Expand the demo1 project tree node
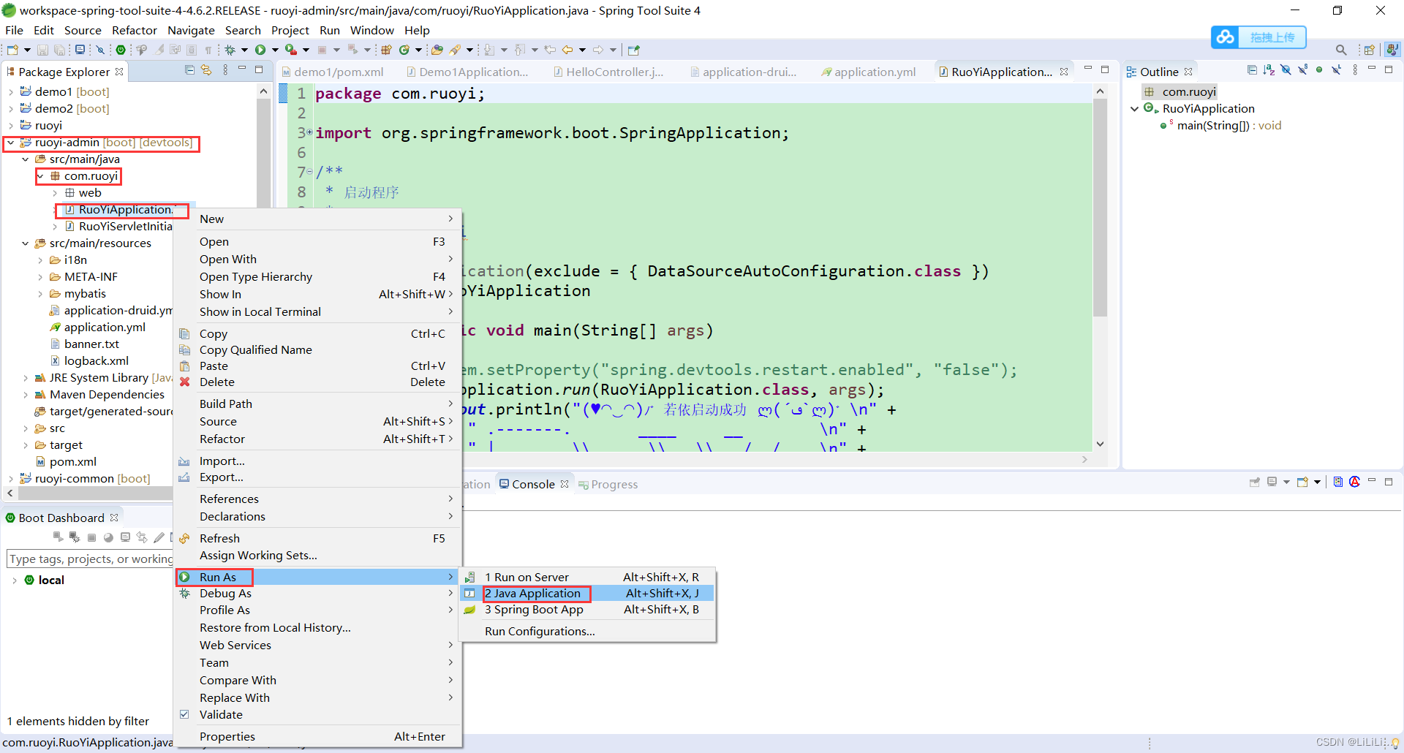 tap(10, 92)
